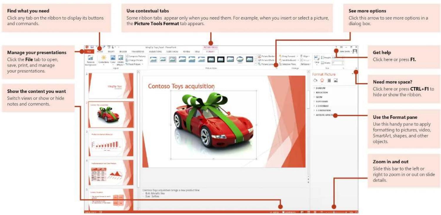441x215 pixels.
Task: Select the Effects pentagon icon in Format pane
Action: click(322, 80)
